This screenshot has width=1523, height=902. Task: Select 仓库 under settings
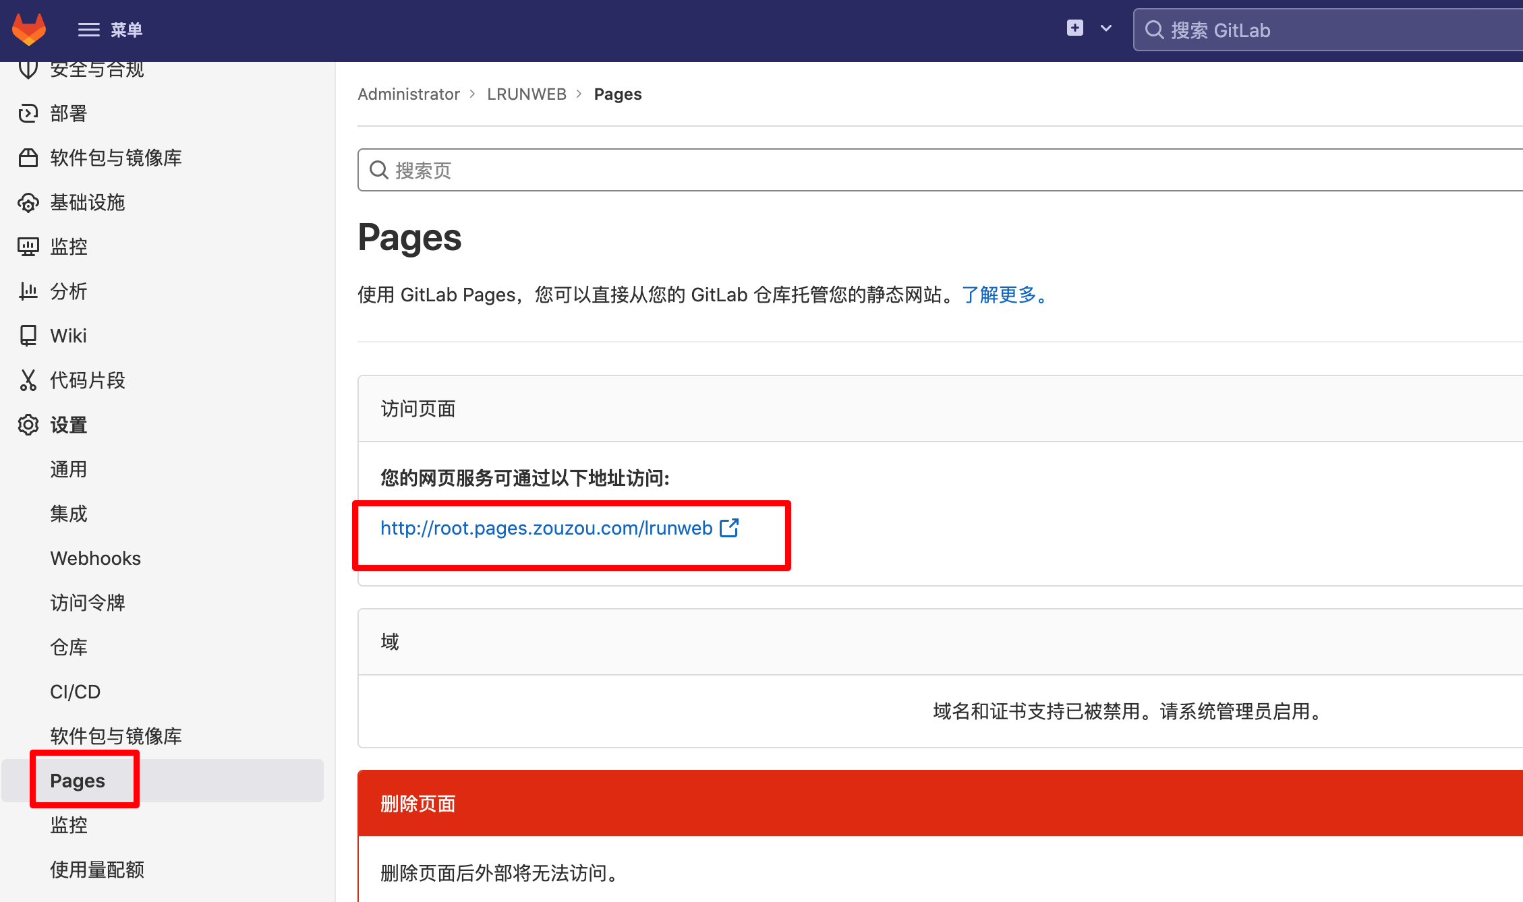[69, 647]
